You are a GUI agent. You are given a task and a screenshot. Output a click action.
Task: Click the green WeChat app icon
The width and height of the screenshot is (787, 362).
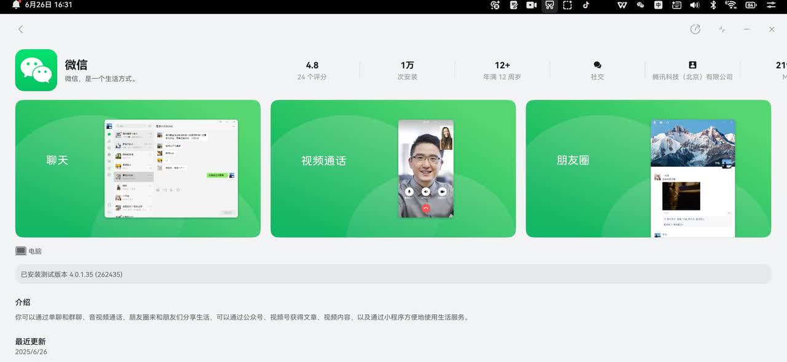[x=36, y=70]
